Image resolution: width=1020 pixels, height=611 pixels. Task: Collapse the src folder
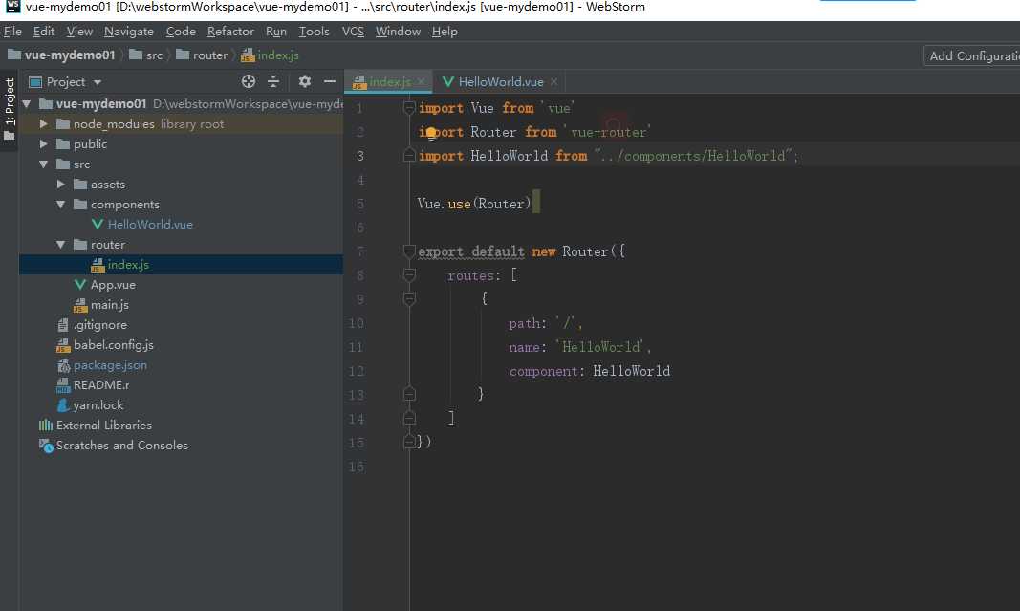pos(44,164)
